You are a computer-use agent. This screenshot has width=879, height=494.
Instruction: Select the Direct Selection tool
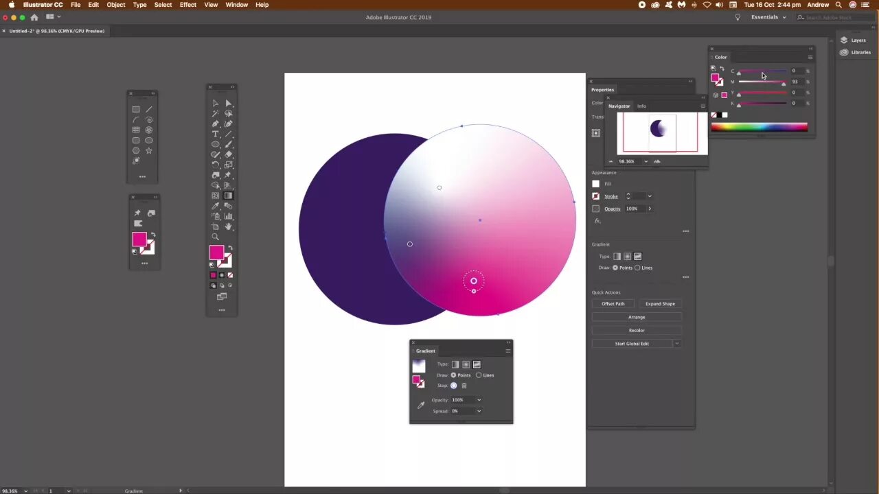click(228, 103)
